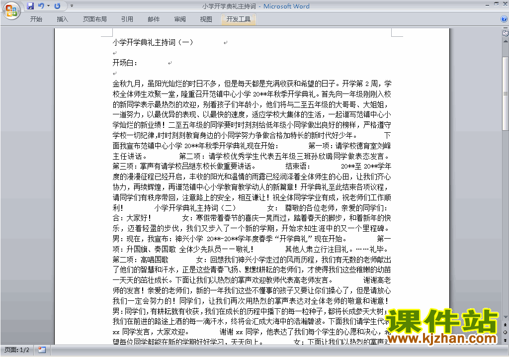Viewport: 509px width, 357px height.
Task: Click the text 第二项：高唱国歌
Action: [141, 260]
